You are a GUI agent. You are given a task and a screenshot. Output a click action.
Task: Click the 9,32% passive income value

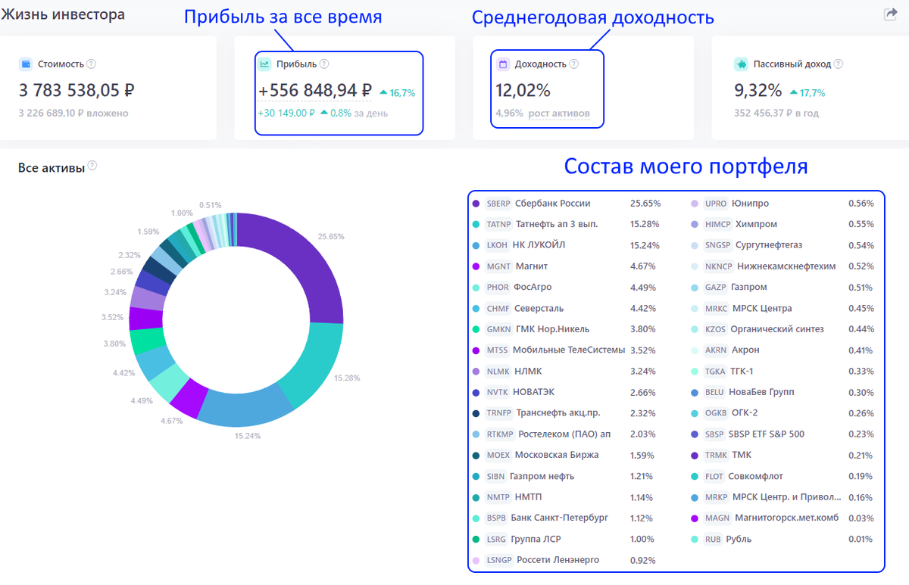[x=757, y=91]
